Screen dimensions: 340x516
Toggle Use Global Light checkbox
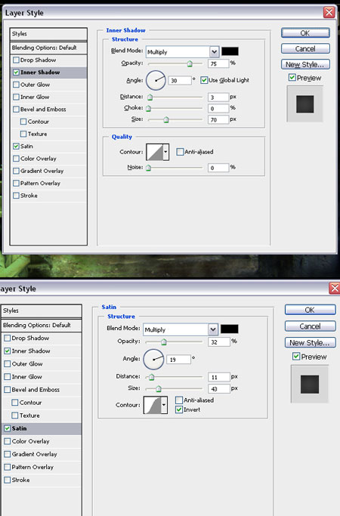[x=204, y=80]
